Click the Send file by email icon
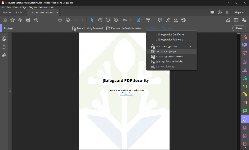249x150 pixels. coord(236,20)
